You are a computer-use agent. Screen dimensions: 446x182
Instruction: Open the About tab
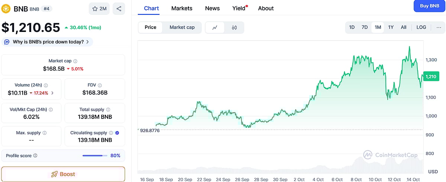pyautogui.click(x=266, y=8)
